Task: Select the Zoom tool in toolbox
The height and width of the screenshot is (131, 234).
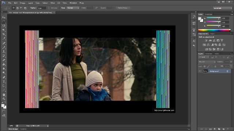Action: coord(4,99)
